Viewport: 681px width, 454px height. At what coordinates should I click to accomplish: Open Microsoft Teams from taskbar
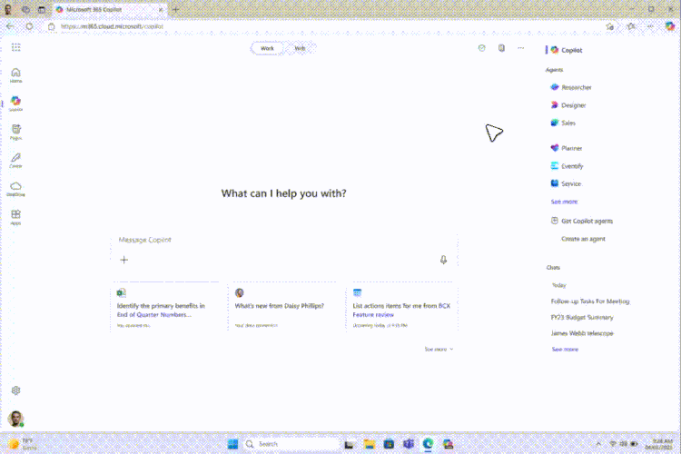[x=409, y=444]
